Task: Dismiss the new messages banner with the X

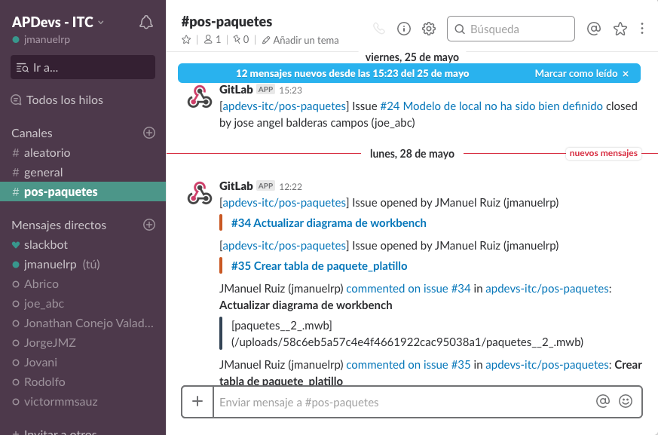Action: tap(626, 74)
